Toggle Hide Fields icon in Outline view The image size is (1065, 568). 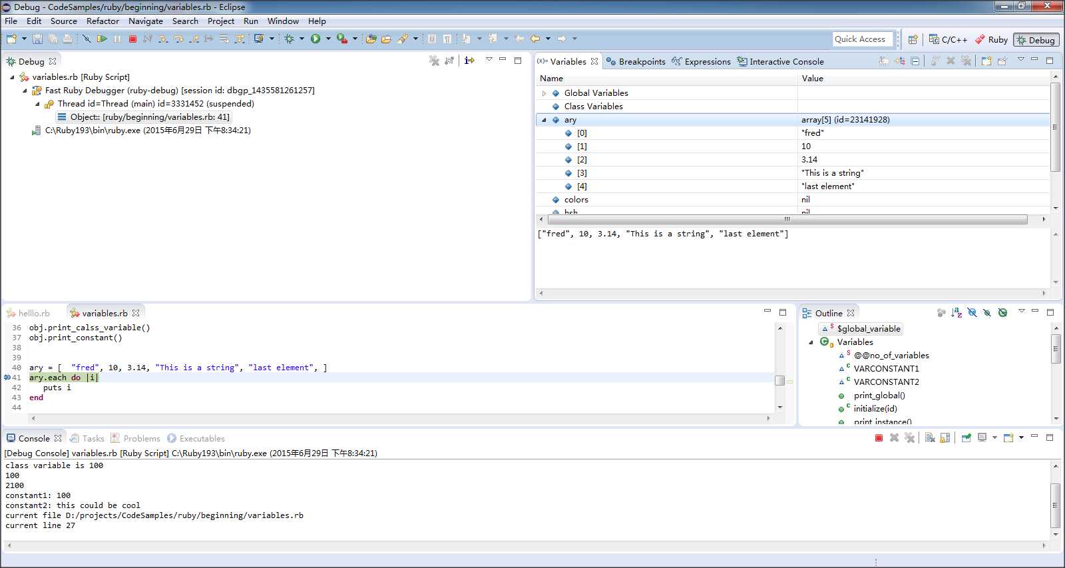[972, 312]
